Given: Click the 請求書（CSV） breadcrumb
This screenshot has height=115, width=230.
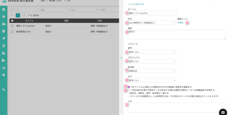Looking at the screenshot, I should coord(56,1).
